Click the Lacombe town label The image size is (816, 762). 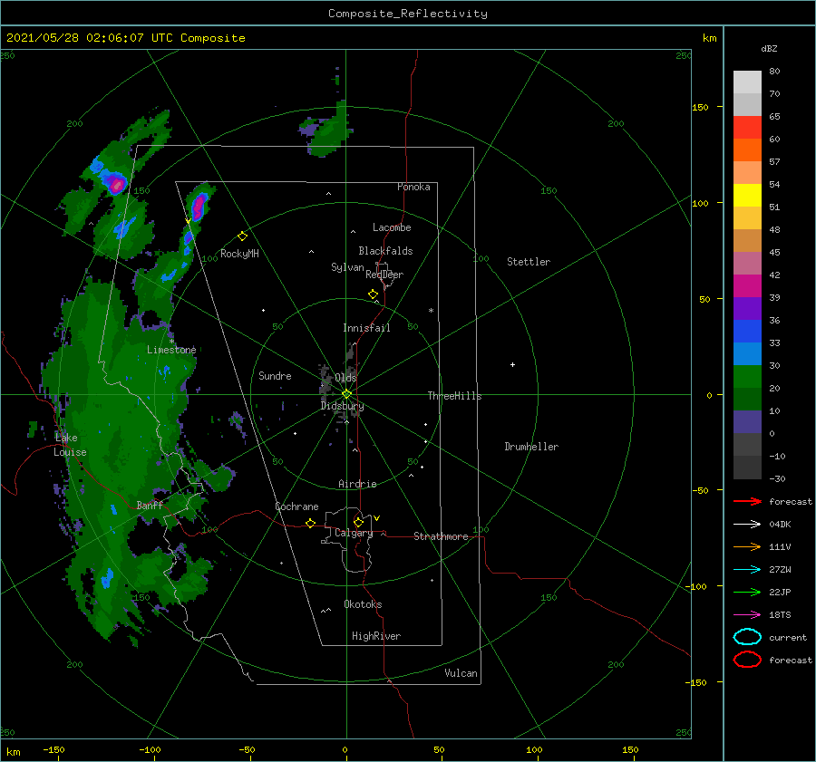pyautogui.click(x=392, y=227)
